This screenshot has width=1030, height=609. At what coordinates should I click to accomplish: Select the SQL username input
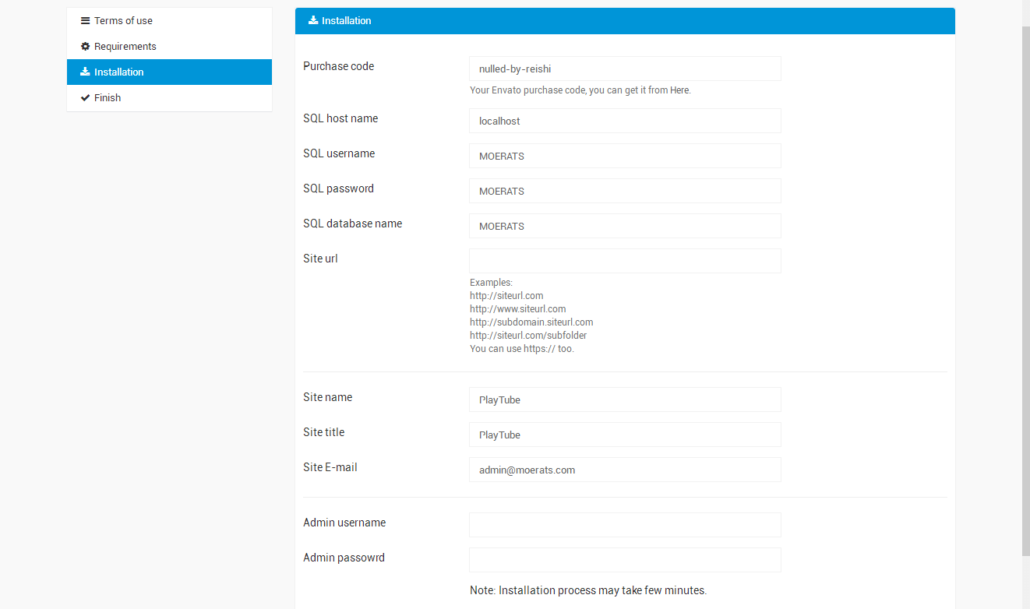(x=625, y=156)
